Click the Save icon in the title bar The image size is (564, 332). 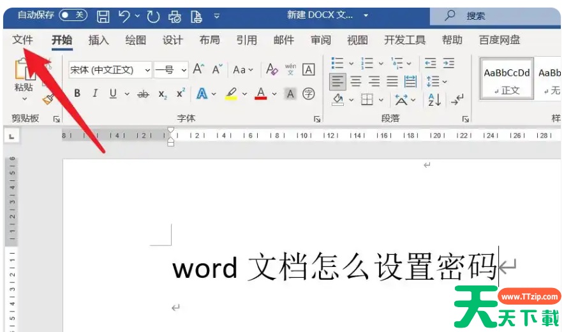[103, 15]
